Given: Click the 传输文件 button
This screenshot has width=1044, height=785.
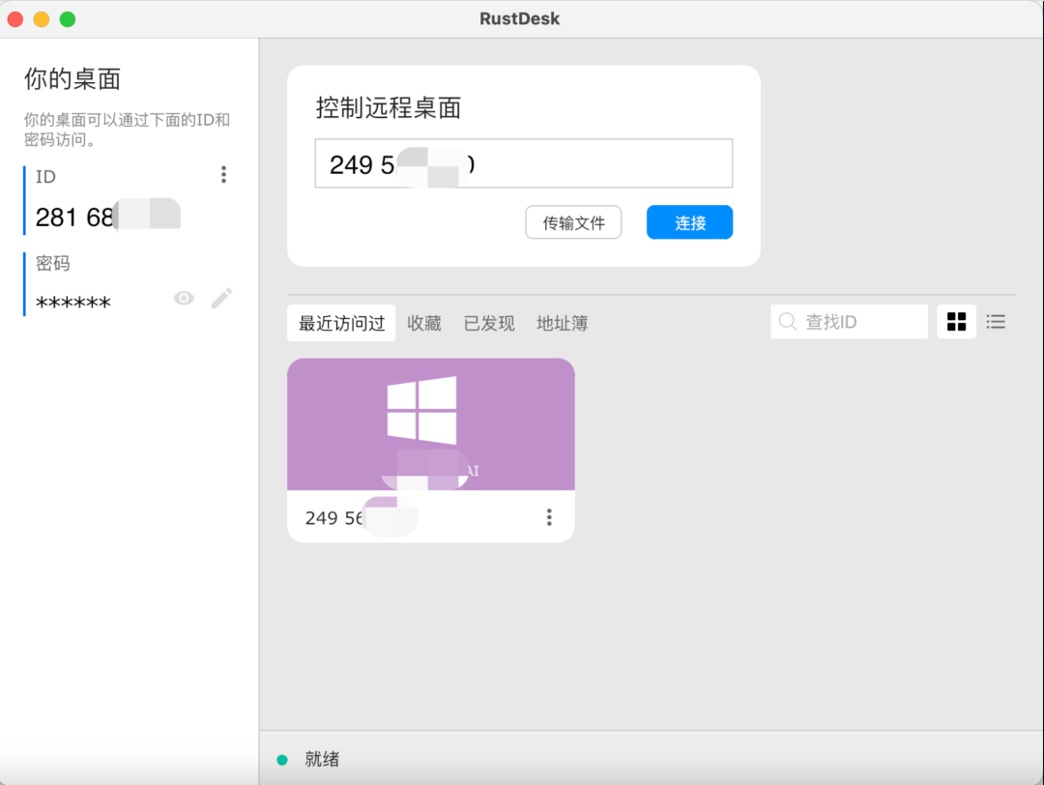Looking at the screenshot, I should click(573, 222).
